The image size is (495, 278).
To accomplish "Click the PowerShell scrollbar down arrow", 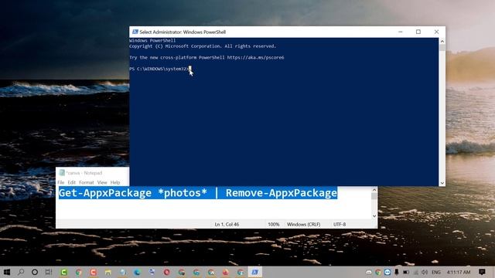I will pos(442,183).
